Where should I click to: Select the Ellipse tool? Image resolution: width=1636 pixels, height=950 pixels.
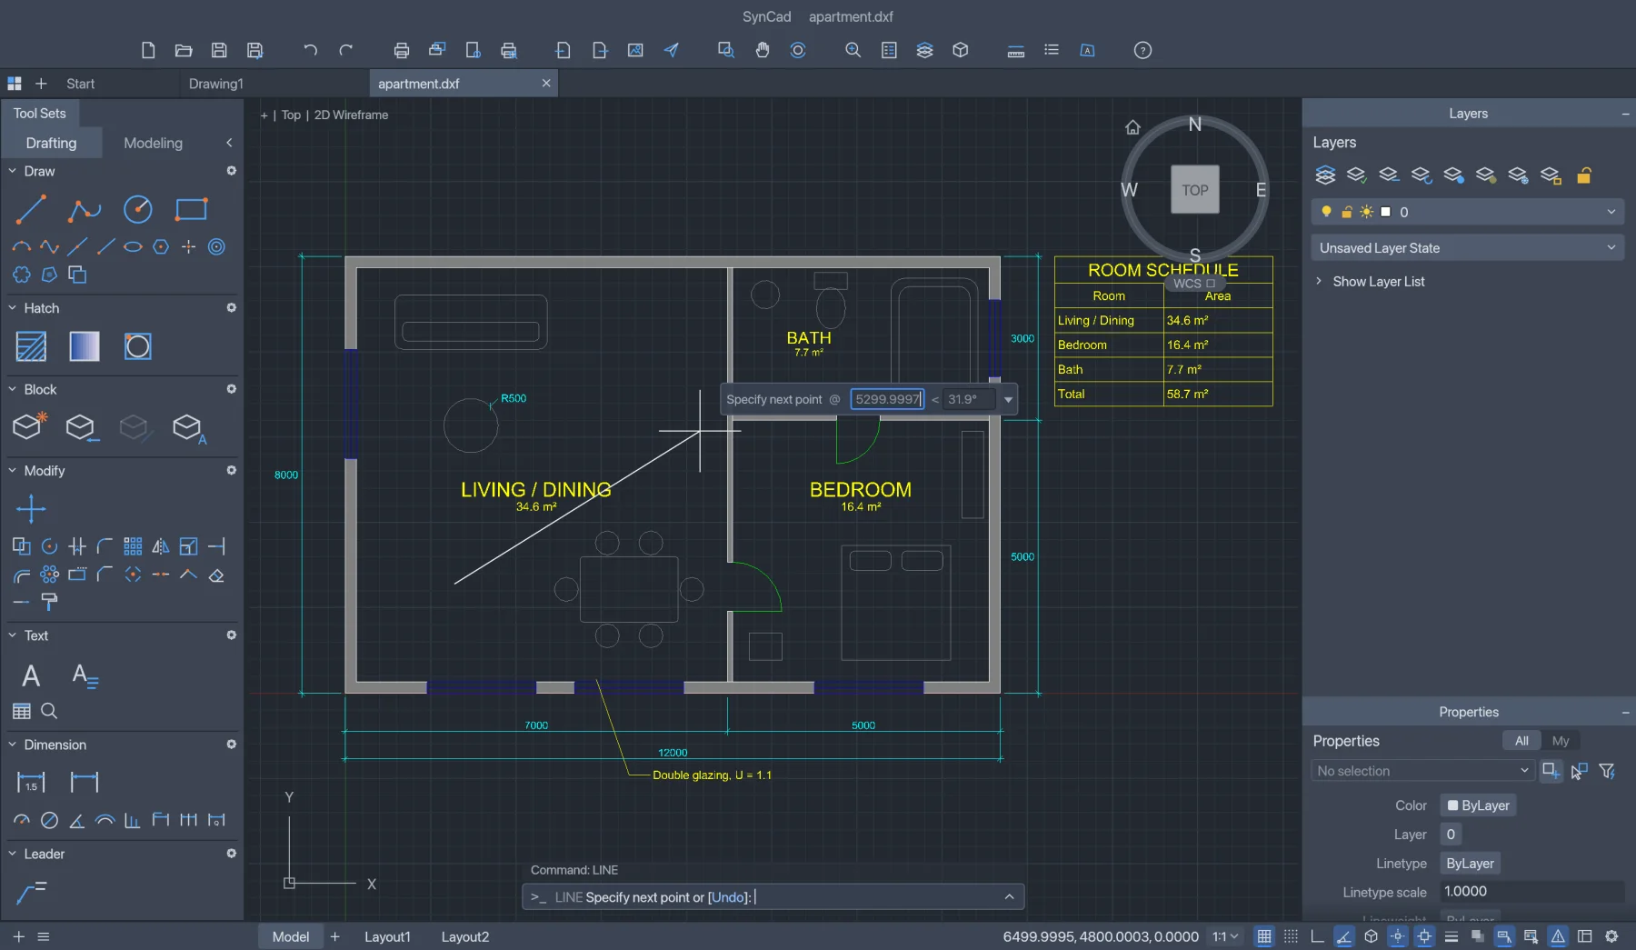[133, 246]
